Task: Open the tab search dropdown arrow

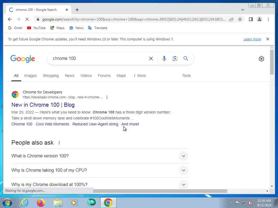Action: pyautogui.click(x=242, y=10)
